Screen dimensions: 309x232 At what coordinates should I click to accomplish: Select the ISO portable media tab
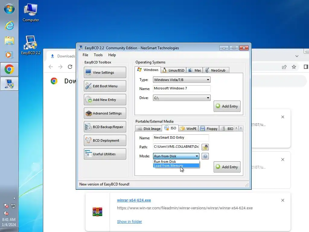(x=170, y=128)
